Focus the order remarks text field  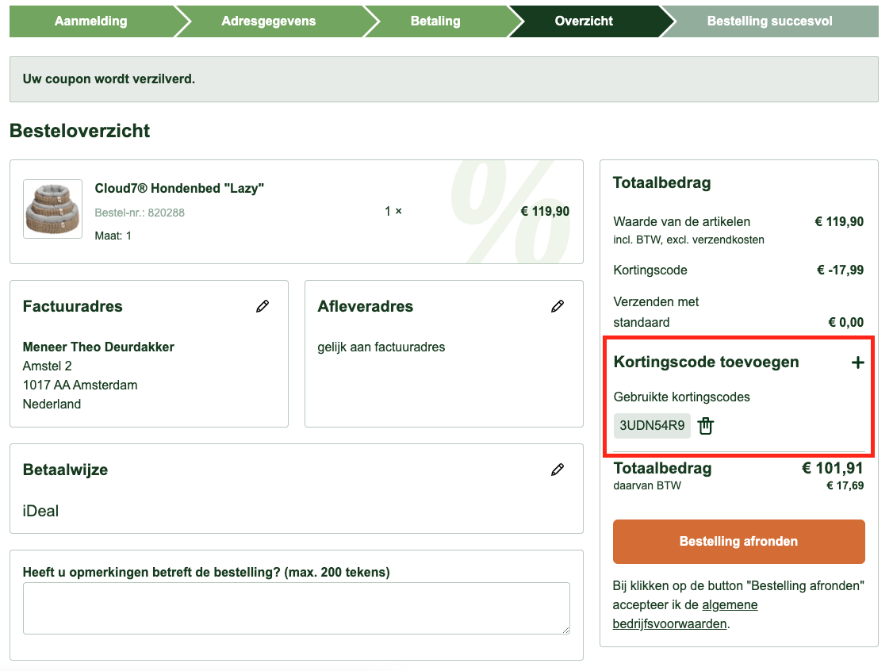pyautogui.click(x=296, y=608)
